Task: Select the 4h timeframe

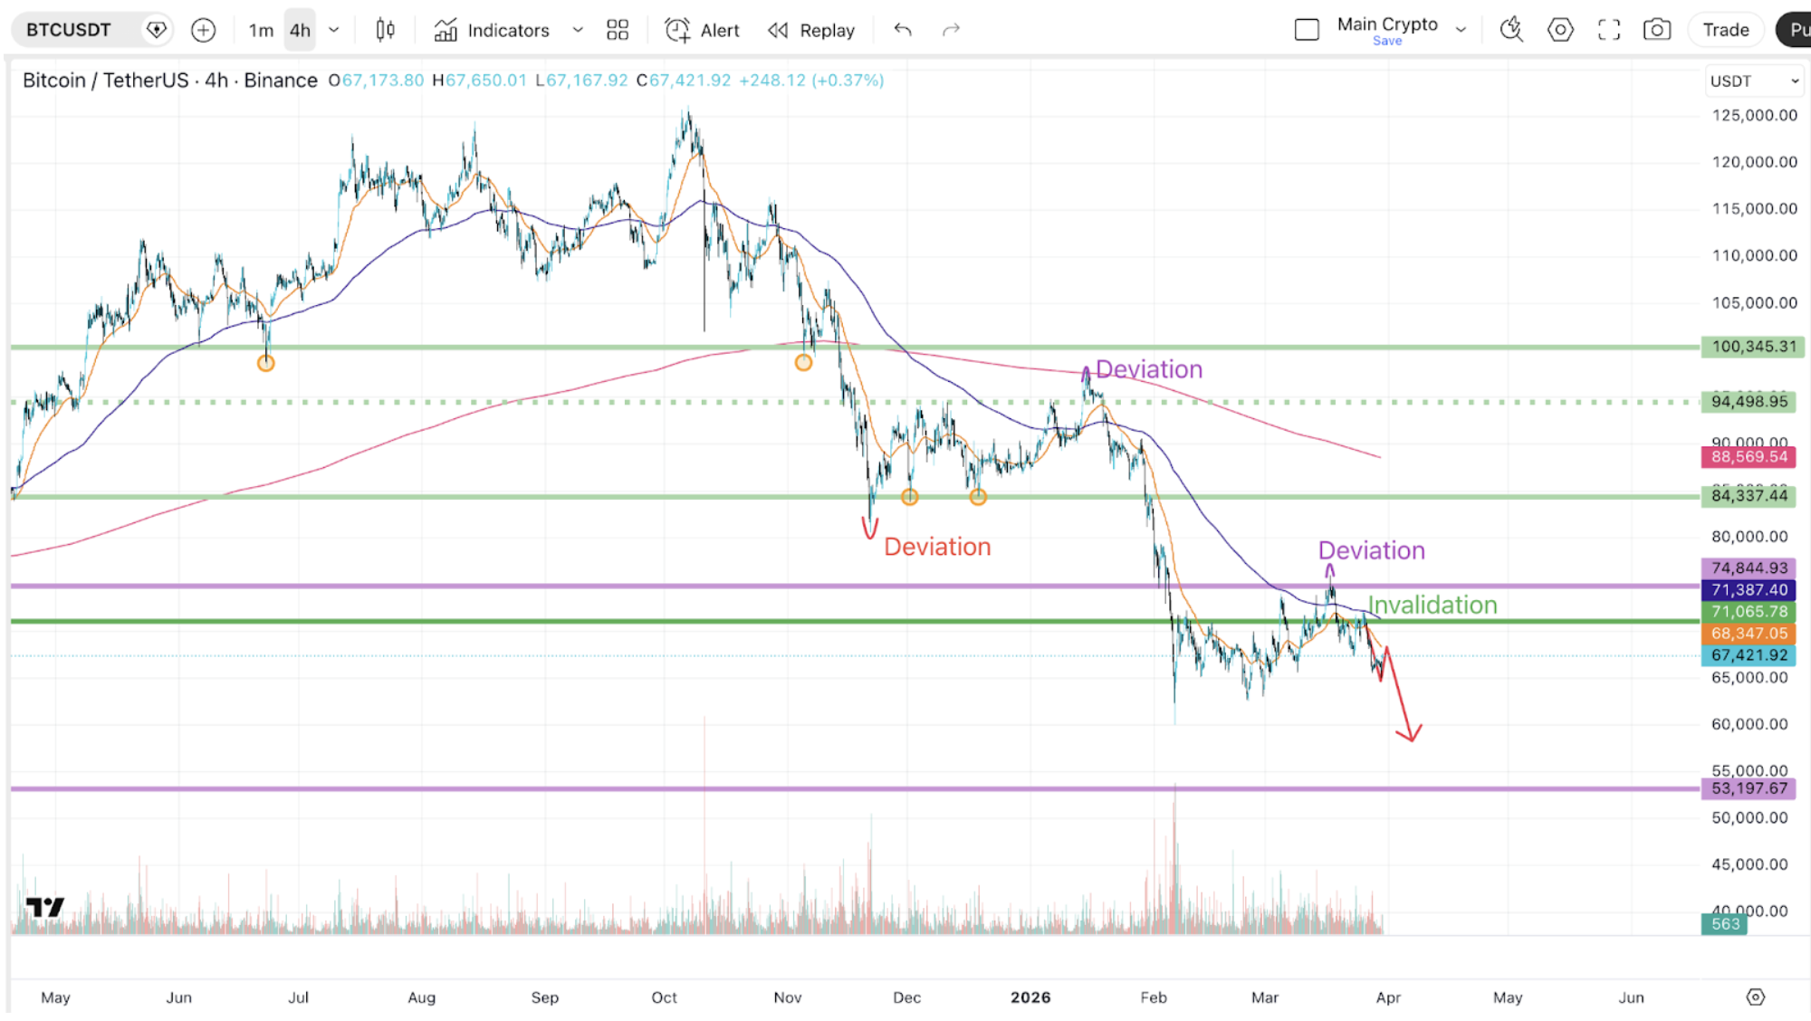Action: coord(300,30)
